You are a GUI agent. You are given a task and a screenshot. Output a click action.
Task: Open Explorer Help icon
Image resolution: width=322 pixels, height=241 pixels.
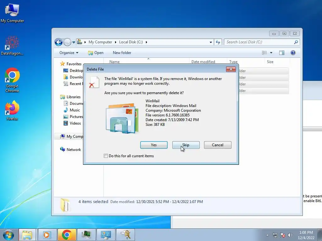tap(293, 53)
